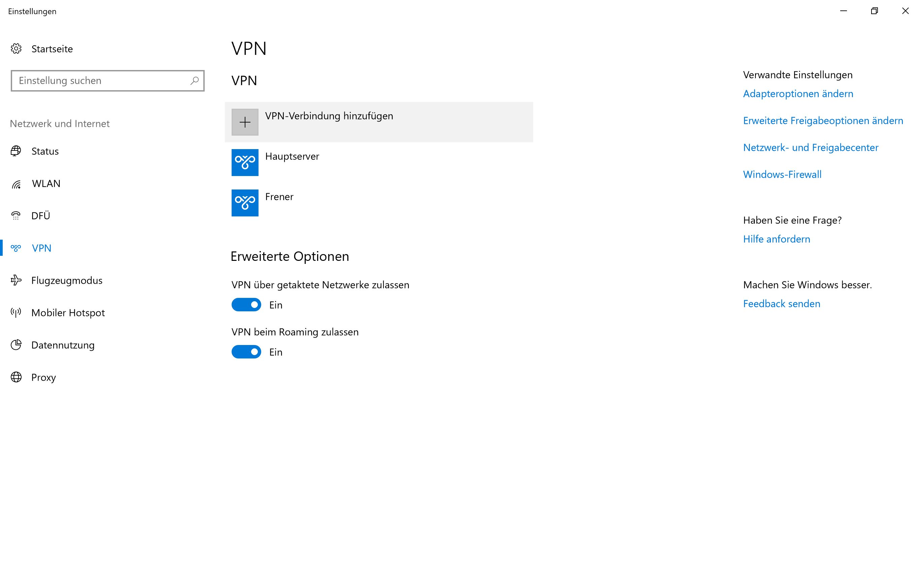Open Adapteroptionen ändern link
This screenshot has width=921, height=587.
798,94
